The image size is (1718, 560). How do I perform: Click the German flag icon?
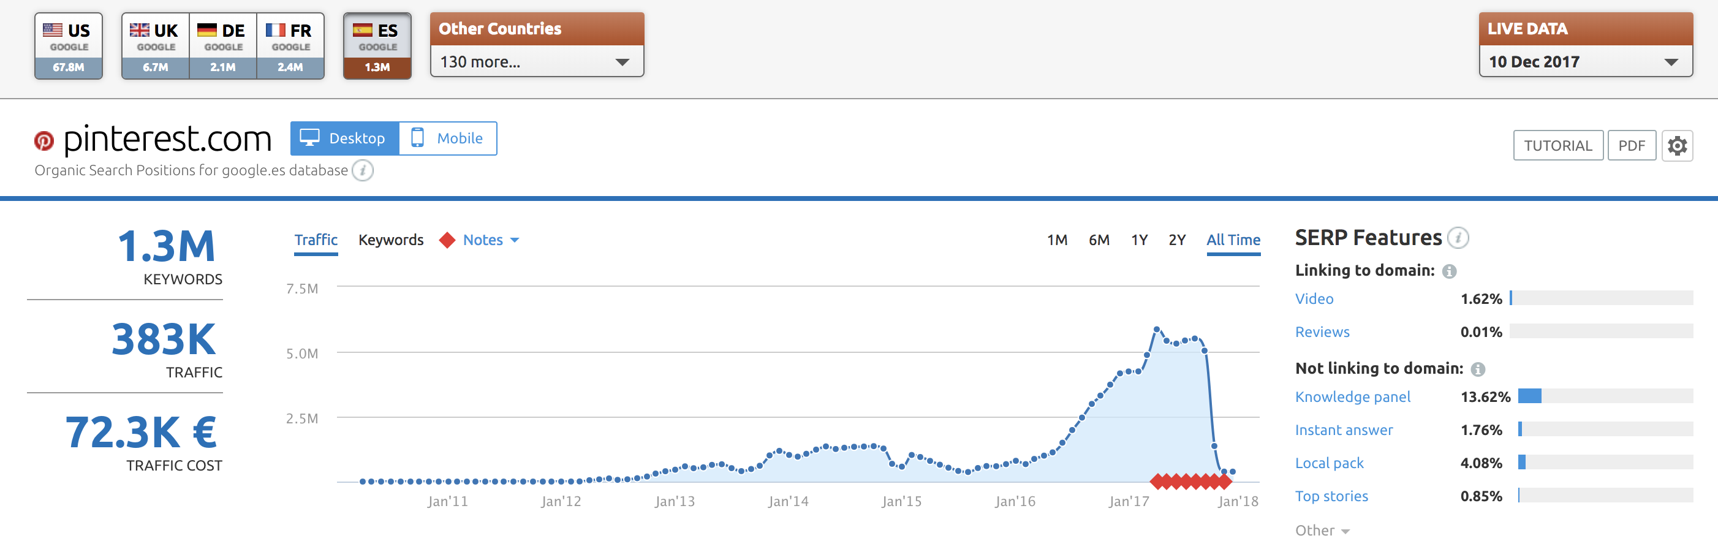pyautogui.click(x=208, y=30)
